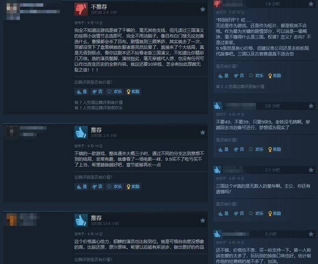Give 奖励 to the 2.1 小时 review
318x264 pixels.
(275, 213)
